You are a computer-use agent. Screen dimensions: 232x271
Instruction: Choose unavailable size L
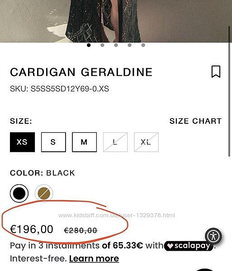point(115,142)
